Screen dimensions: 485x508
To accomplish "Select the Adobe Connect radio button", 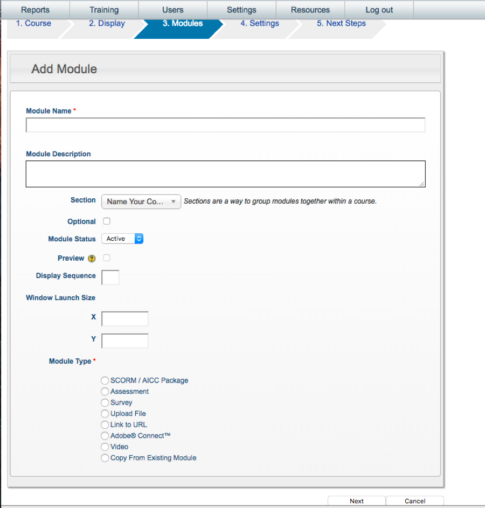I will pyautogui.click(x=105, y=436).
